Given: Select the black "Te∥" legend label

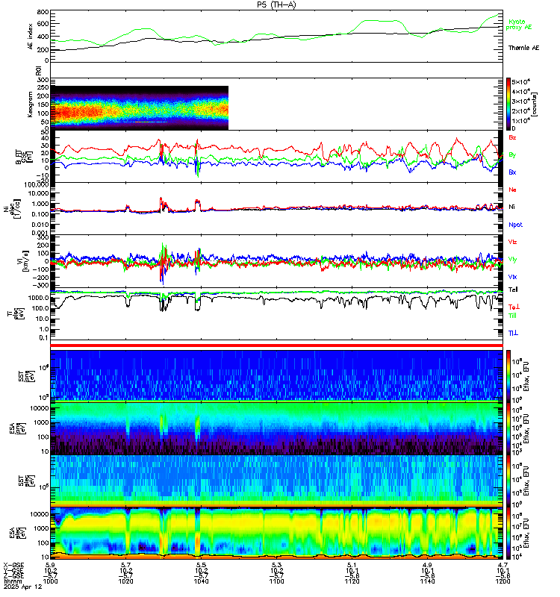Looking at the screenshot, I should [513, 290].
